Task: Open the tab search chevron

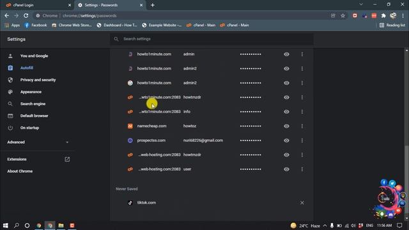Action: (x=361, y=4)
